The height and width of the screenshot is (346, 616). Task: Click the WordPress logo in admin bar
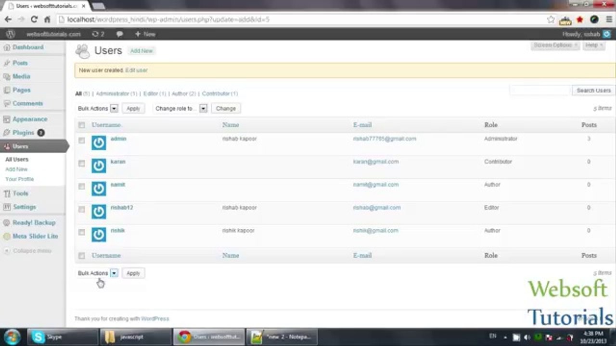tap(11, 34)
